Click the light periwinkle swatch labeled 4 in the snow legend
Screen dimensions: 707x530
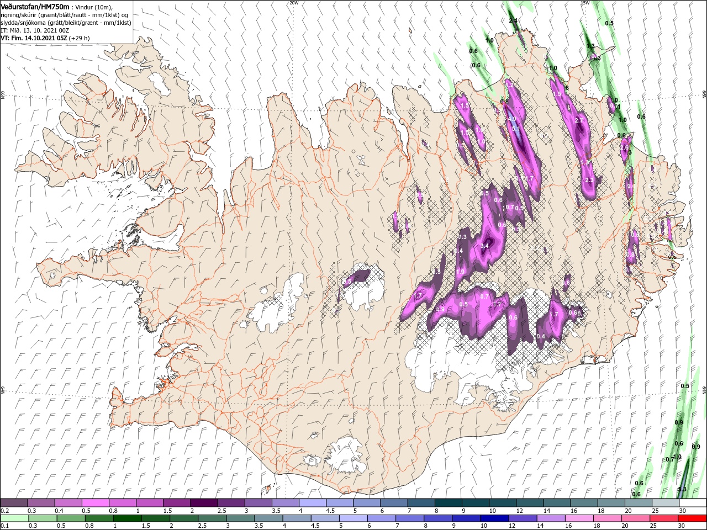click(312, 503)
